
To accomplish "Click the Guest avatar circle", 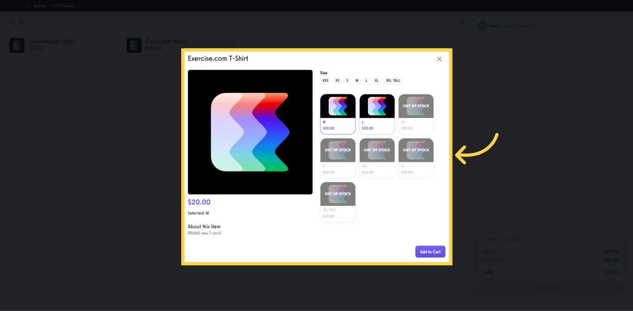I will coord(482,25).
